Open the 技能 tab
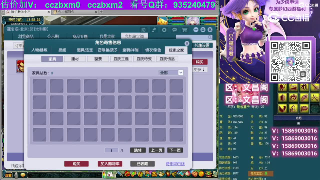 [62, 50]
